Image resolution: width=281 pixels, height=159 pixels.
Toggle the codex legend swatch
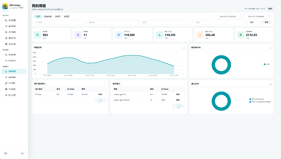pyautogui.click(x=265, y=64)
